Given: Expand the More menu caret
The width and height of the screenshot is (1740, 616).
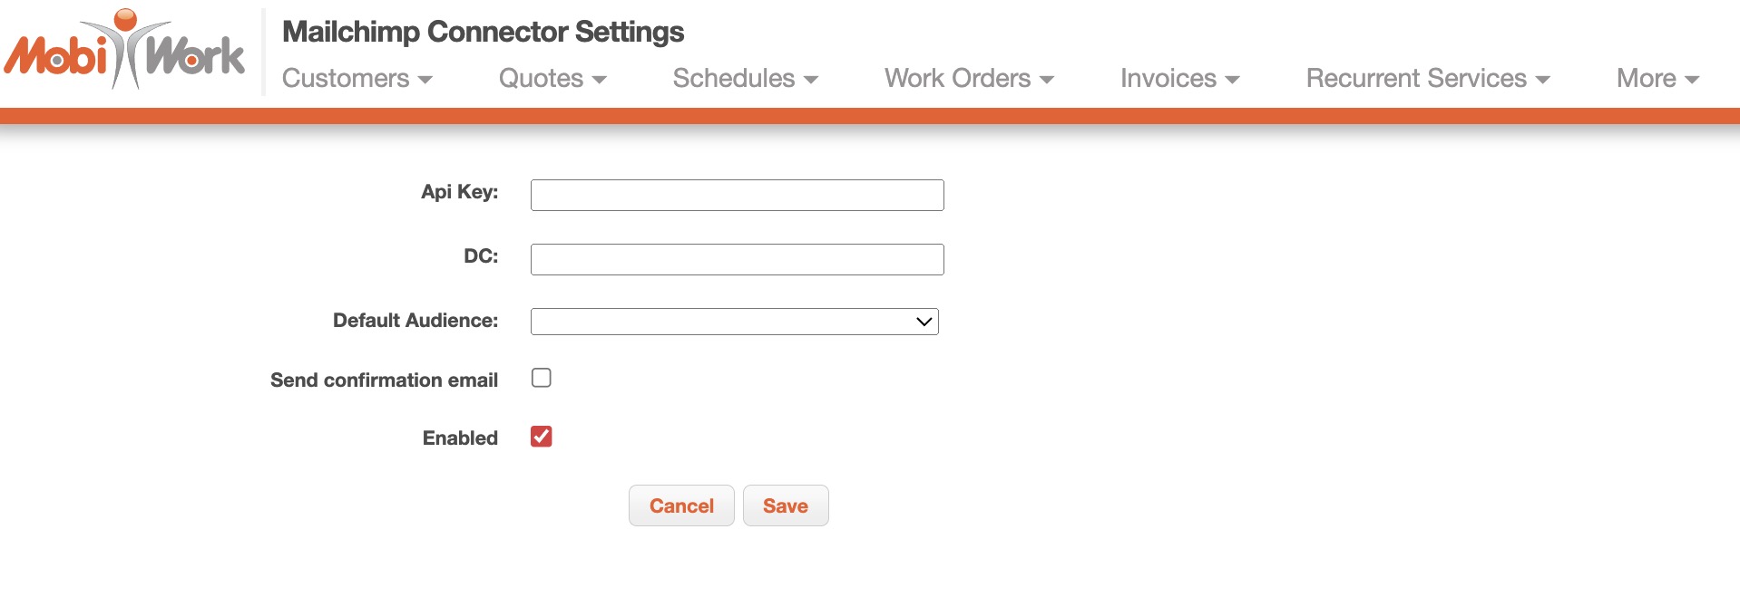Looking at the screenshot, I should [x=1691, y=80].
